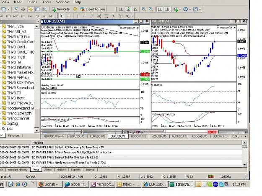Select the crosshair cursor tool
262x196 pixels.
(69, 16)
